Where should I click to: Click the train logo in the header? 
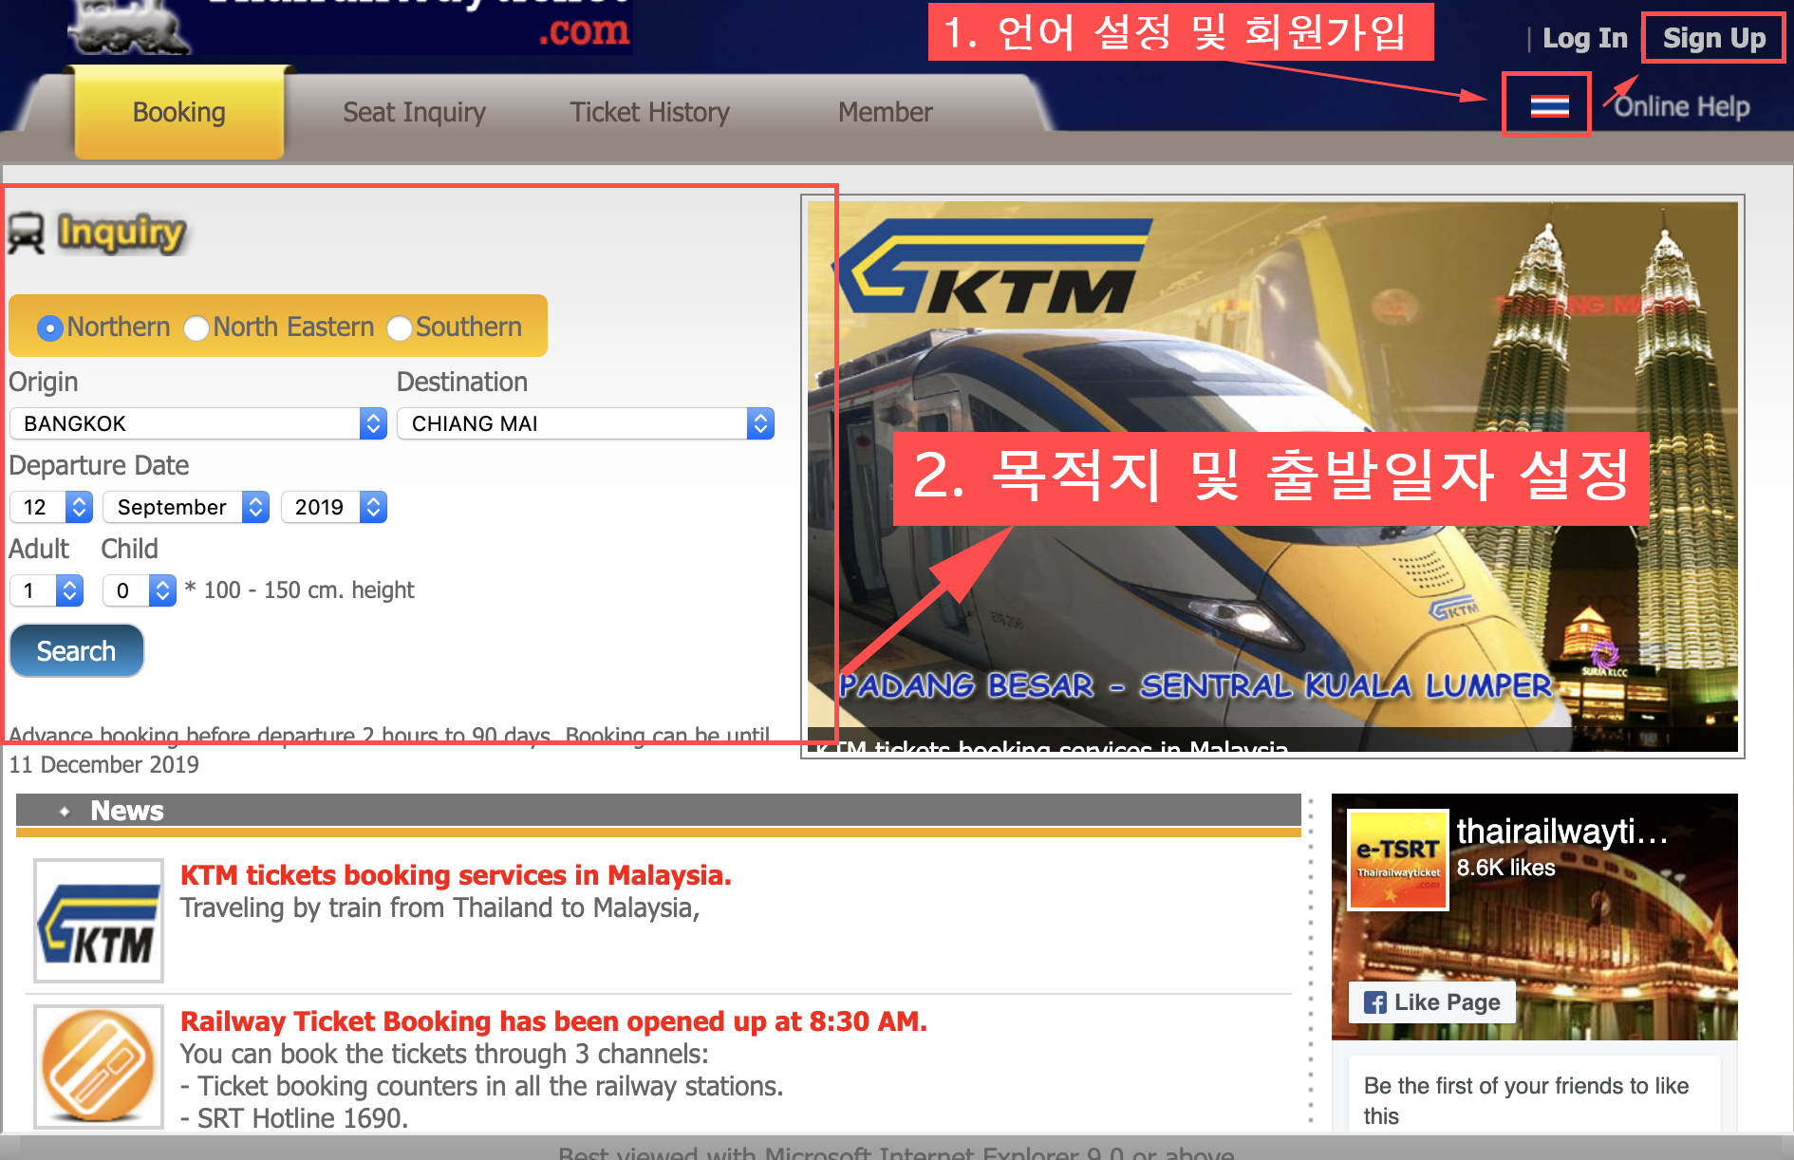(128, 27)
